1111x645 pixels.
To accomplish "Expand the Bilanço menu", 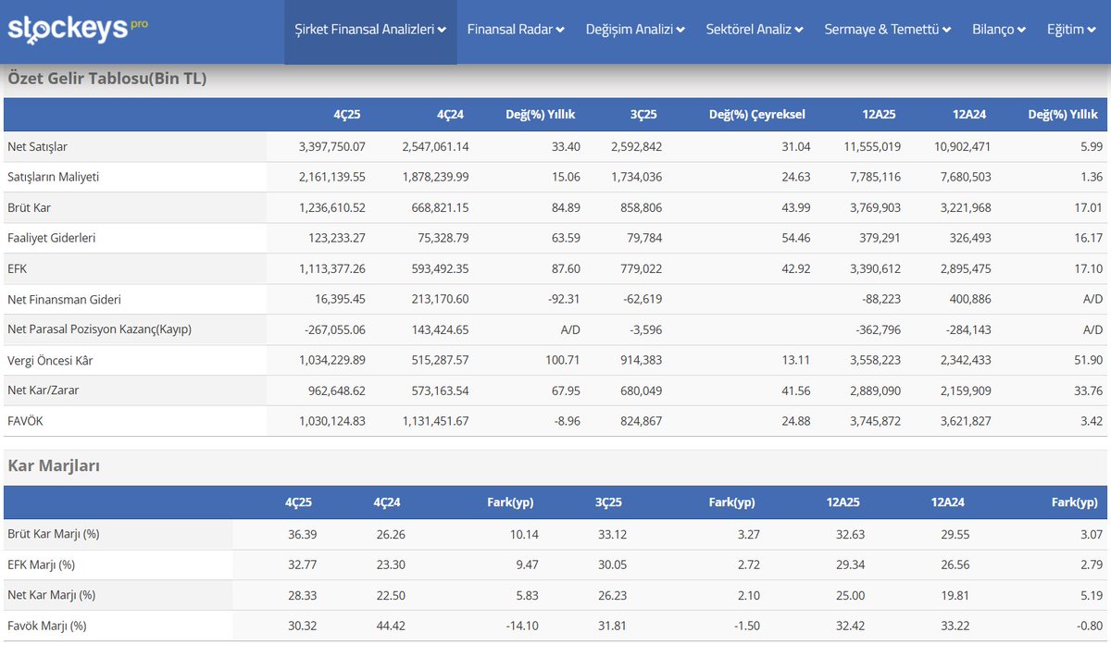I will [999, 30].
